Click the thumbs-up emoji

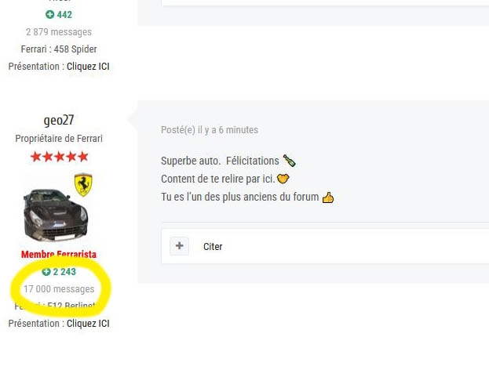pos(328,197)
